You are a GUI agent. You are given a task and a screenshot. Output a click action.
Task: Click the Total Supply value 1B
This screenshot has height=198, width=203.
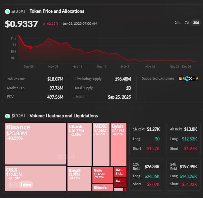coord(128,88)
